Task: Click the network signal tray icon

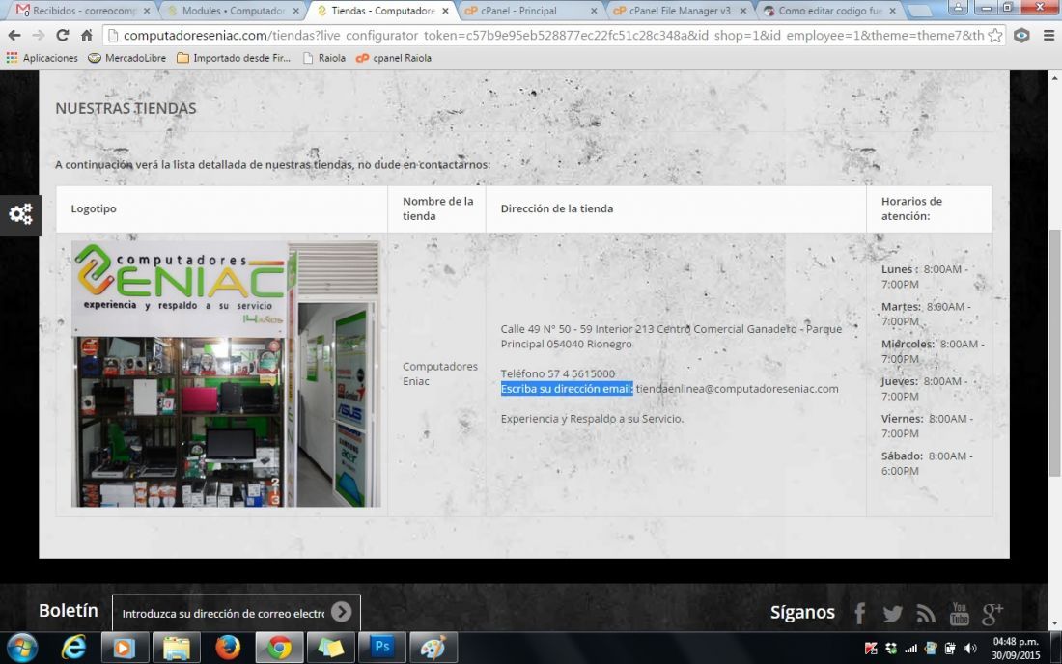Action: pyautogui.click(x=911, y=649)
